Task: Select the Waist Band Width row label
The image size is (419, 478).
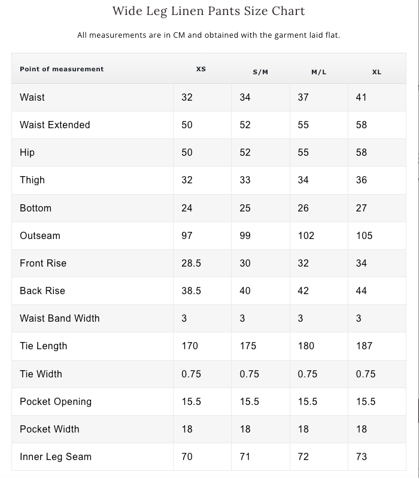Action: (x=60, y=318)
